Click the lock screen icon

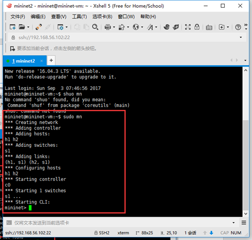197,27
